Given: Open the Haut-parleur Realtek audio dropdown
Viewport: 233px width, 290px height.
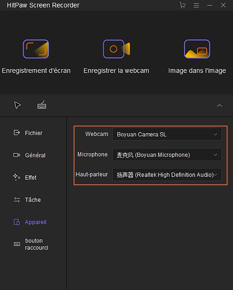Looking at the screenshot, I should point(167,175).
